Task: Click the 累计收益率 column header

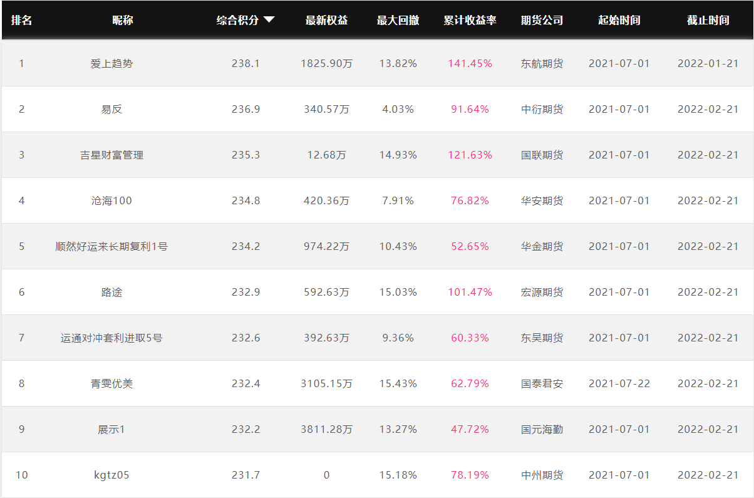Action: (470, 20)
